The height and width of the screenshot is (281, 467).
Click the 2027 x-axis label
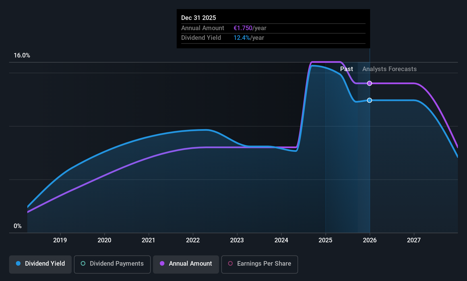pos(414,240)
